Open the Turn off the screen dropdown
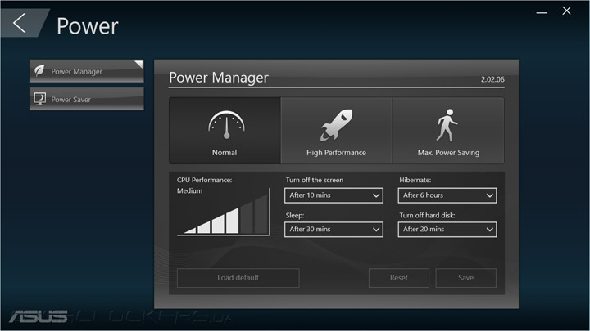Viewport: 590px width, 331px height. coord(334,195)
